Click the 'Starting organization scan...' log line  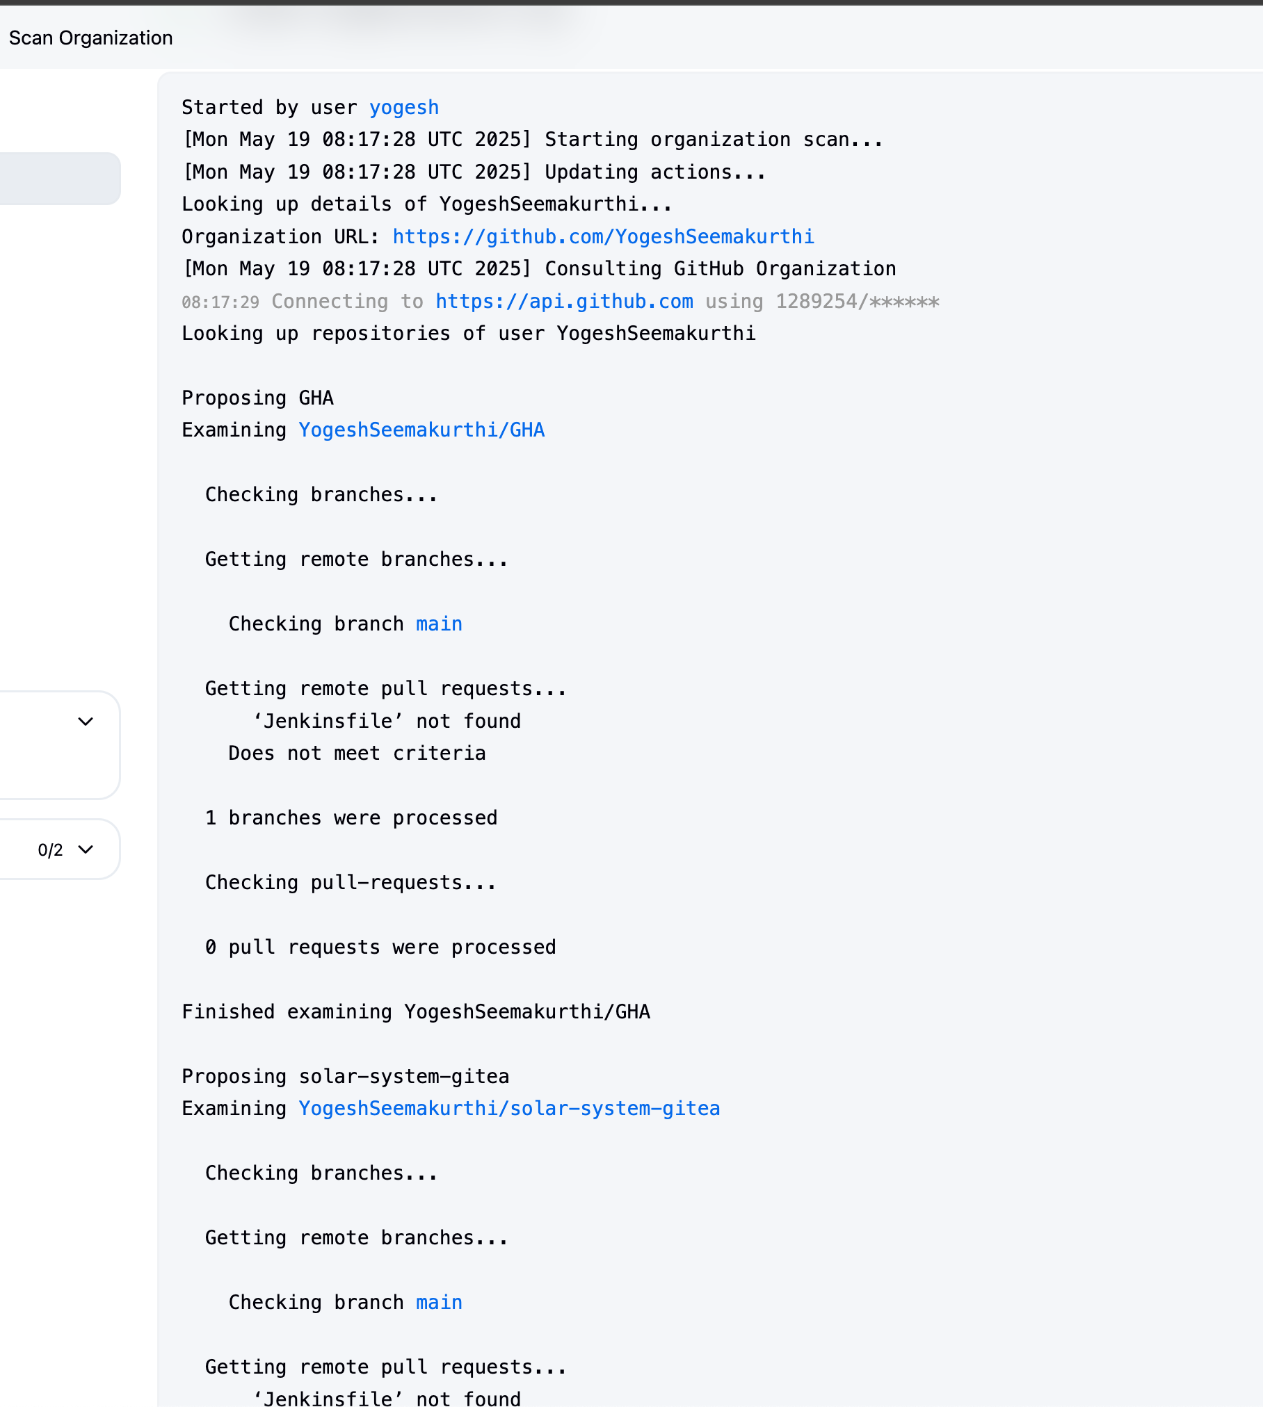pos(714,140)
